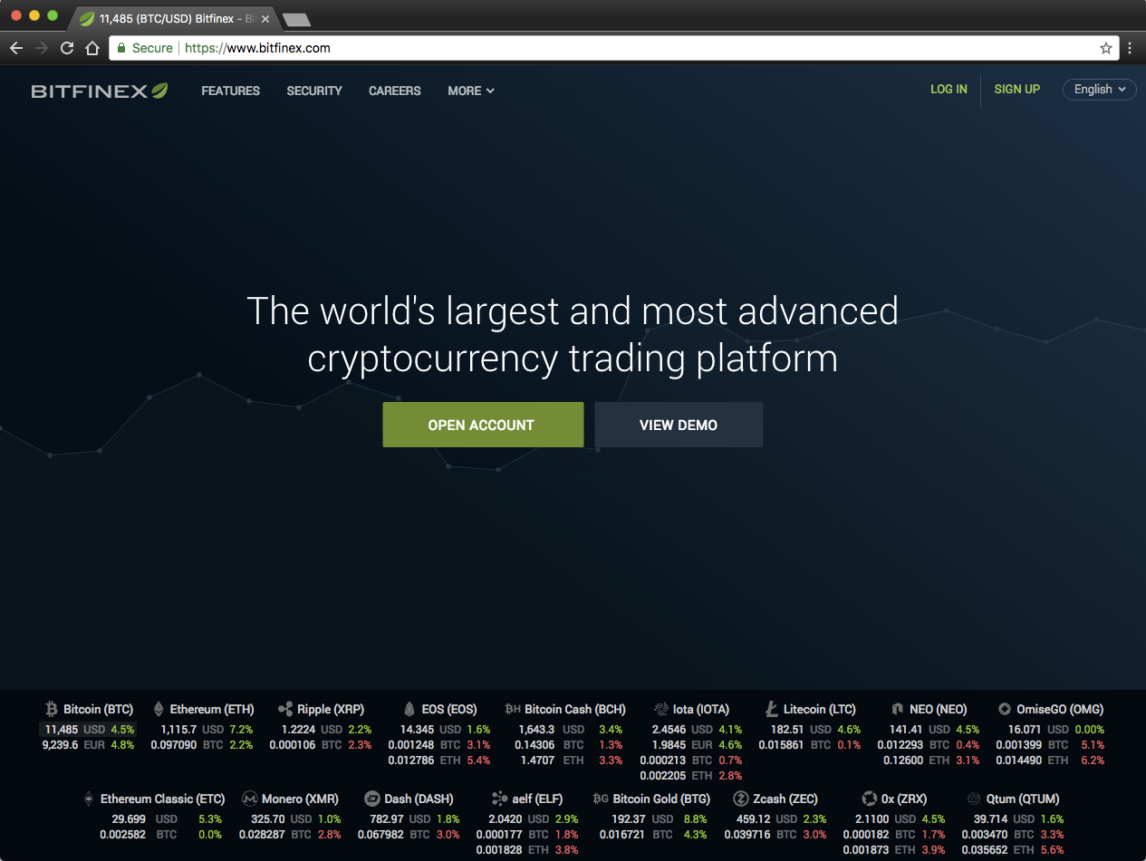This screenshot has height=861, width=1146.
Task: Click inside the browser address bar
Action: pyautogui.click(x=362, y=47)
